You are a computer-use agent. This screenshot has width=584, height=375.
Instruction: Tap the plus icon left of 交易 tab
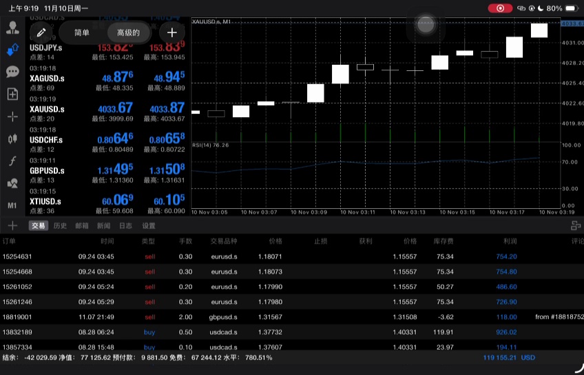point(12,225)
